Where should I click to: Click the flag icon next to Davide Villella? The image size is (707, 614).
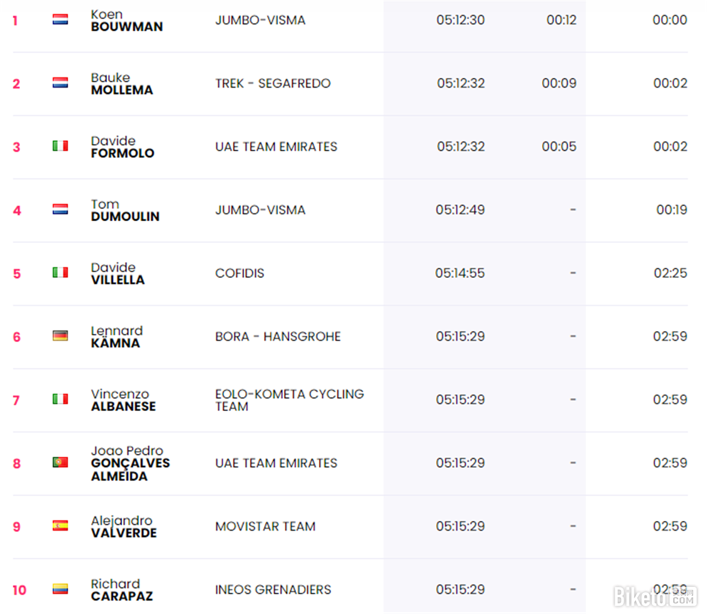point(60,273)
